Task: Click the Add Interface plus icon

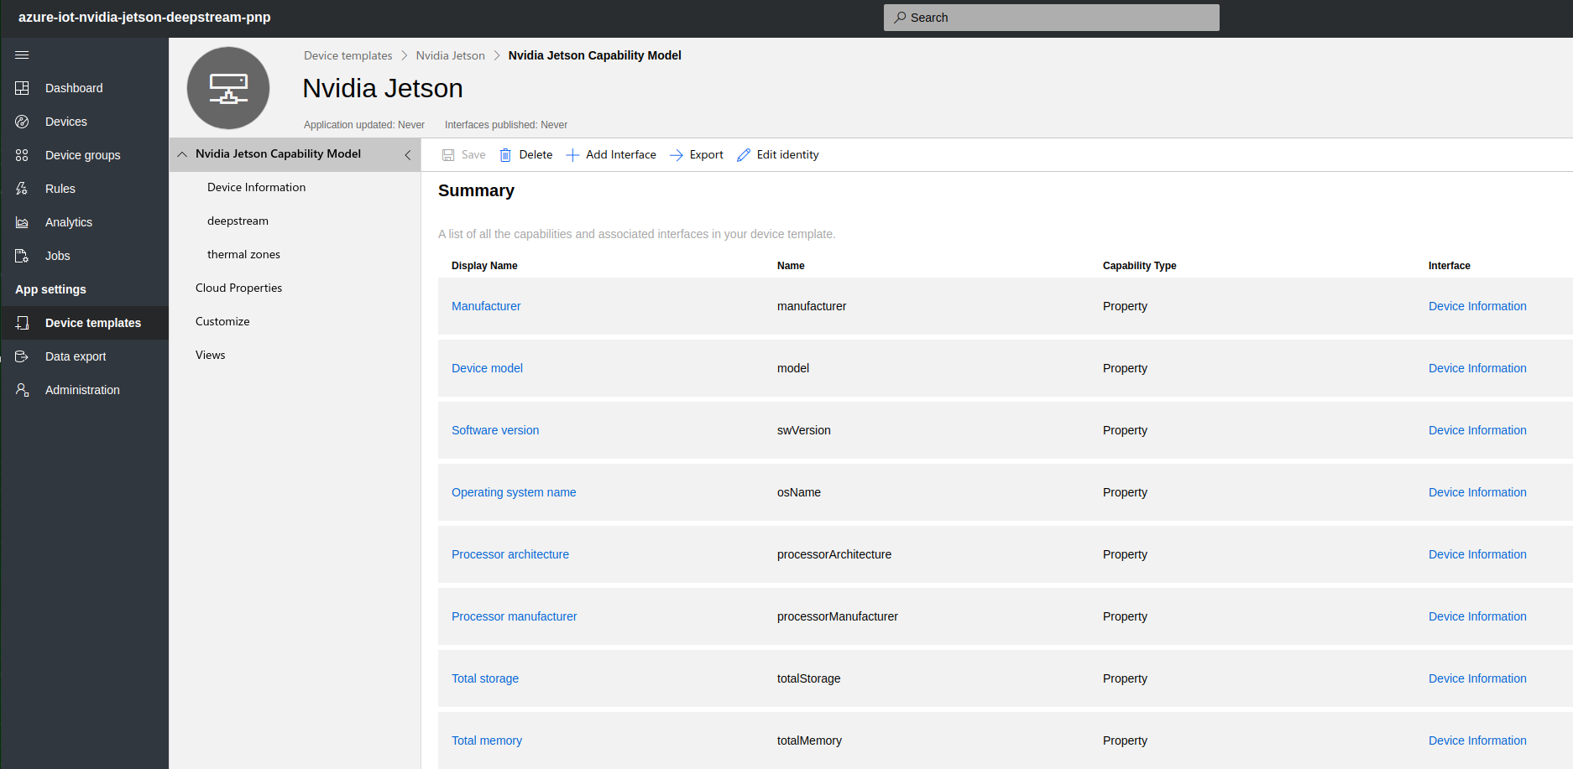Action: [x=572, y=155]
